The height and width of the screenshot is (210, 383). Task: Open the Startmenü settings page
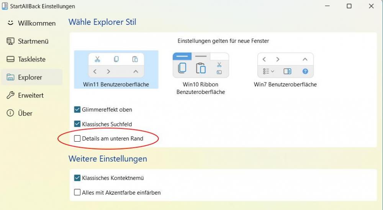(33, 41)
